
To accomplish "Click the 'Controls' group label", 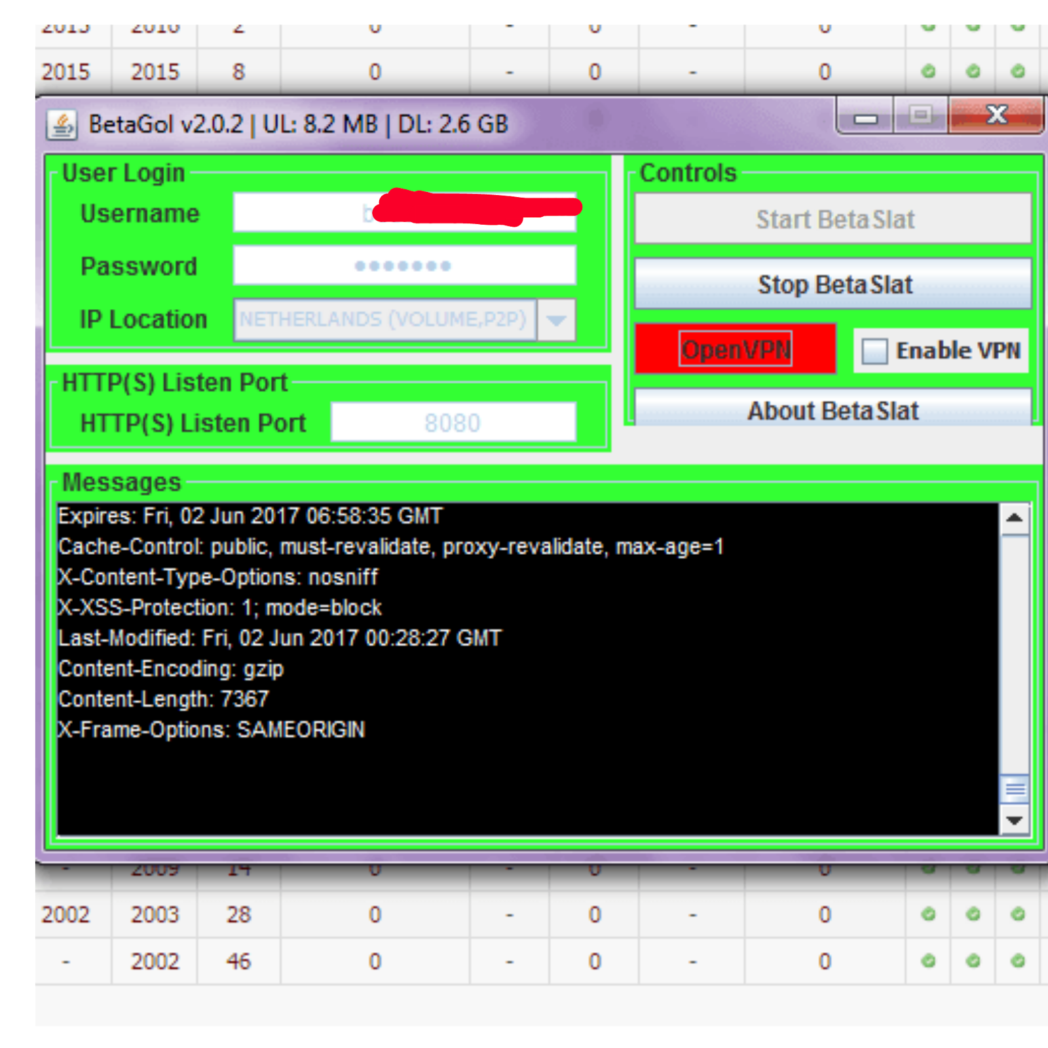I will tap(688, 173).
